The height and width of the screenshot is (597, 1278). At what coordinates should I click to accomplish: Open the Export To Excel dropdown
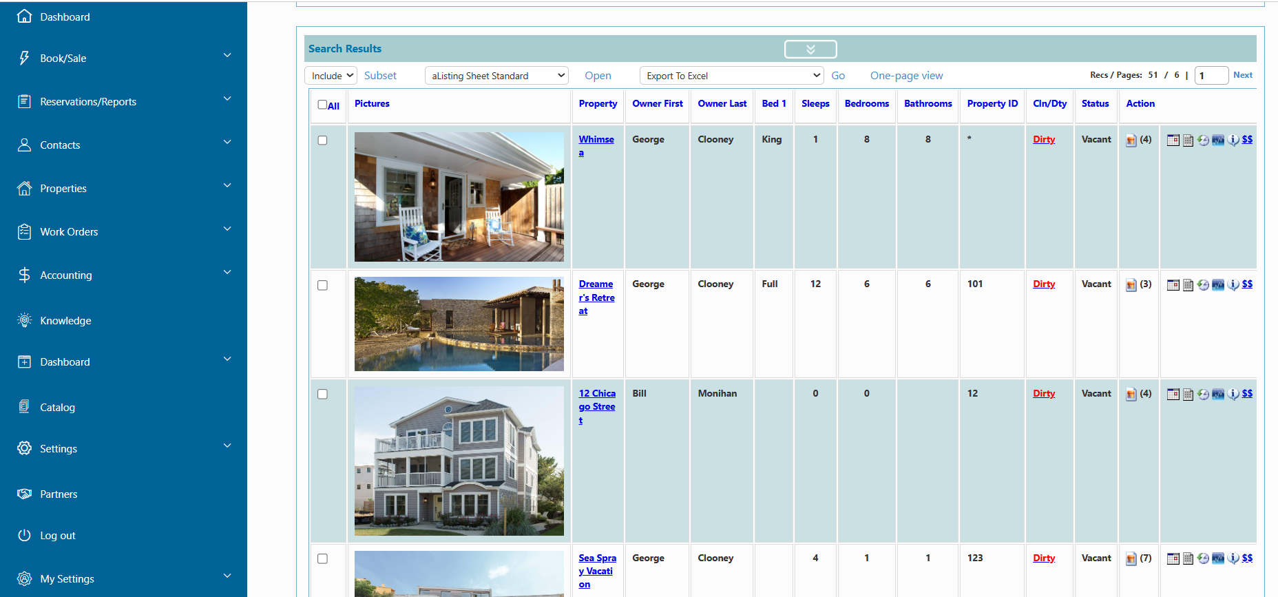click(731, 76)
